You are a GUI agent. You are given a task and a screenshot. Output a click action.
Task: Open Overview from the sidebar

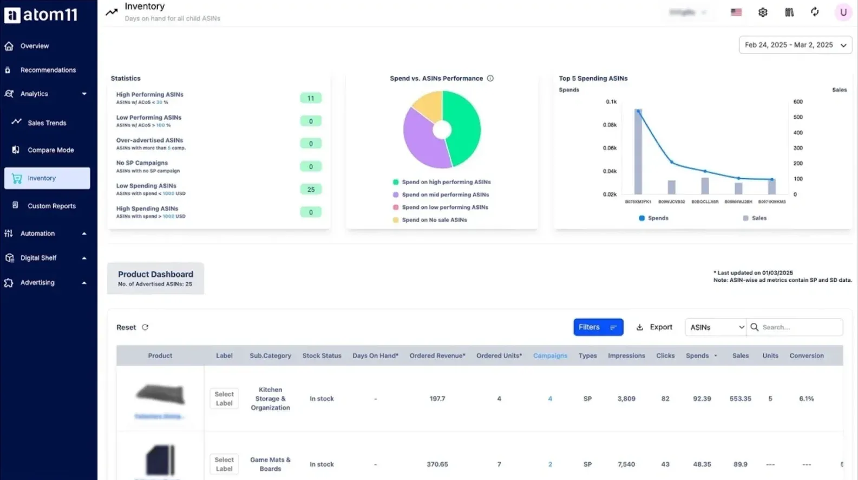[35, 46]
